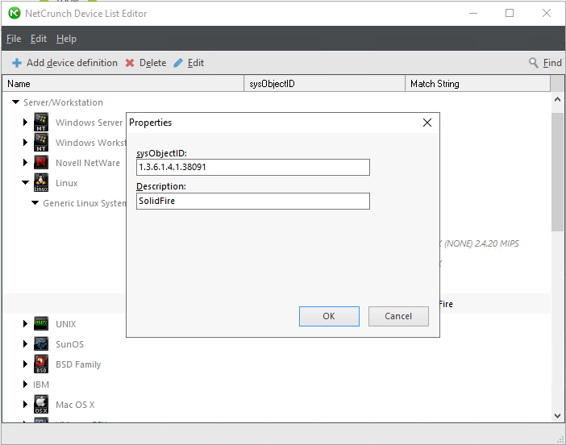Image resolution: width=566 pixels, height=445 pixels.
Task: Click the Edit toolbar label
Action: (x=196, y=63)
